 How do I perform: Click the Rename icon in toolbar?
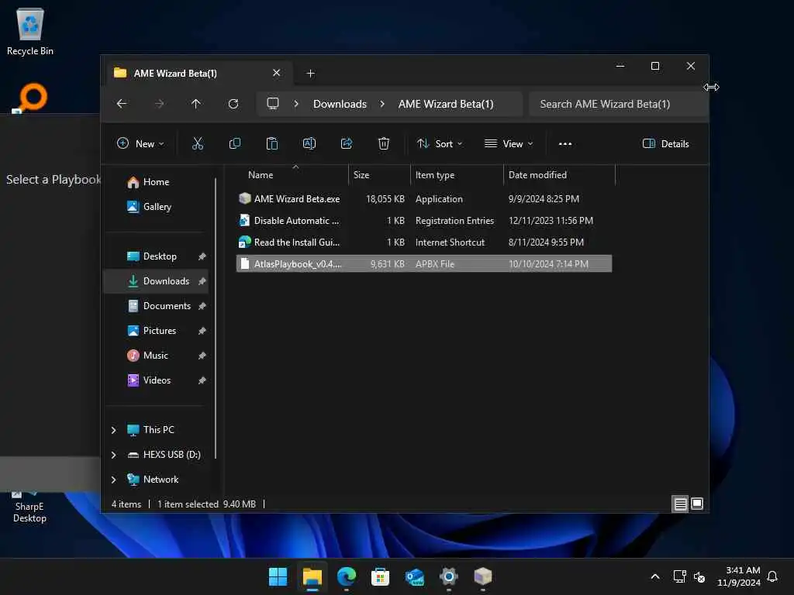tap(309, 143)
